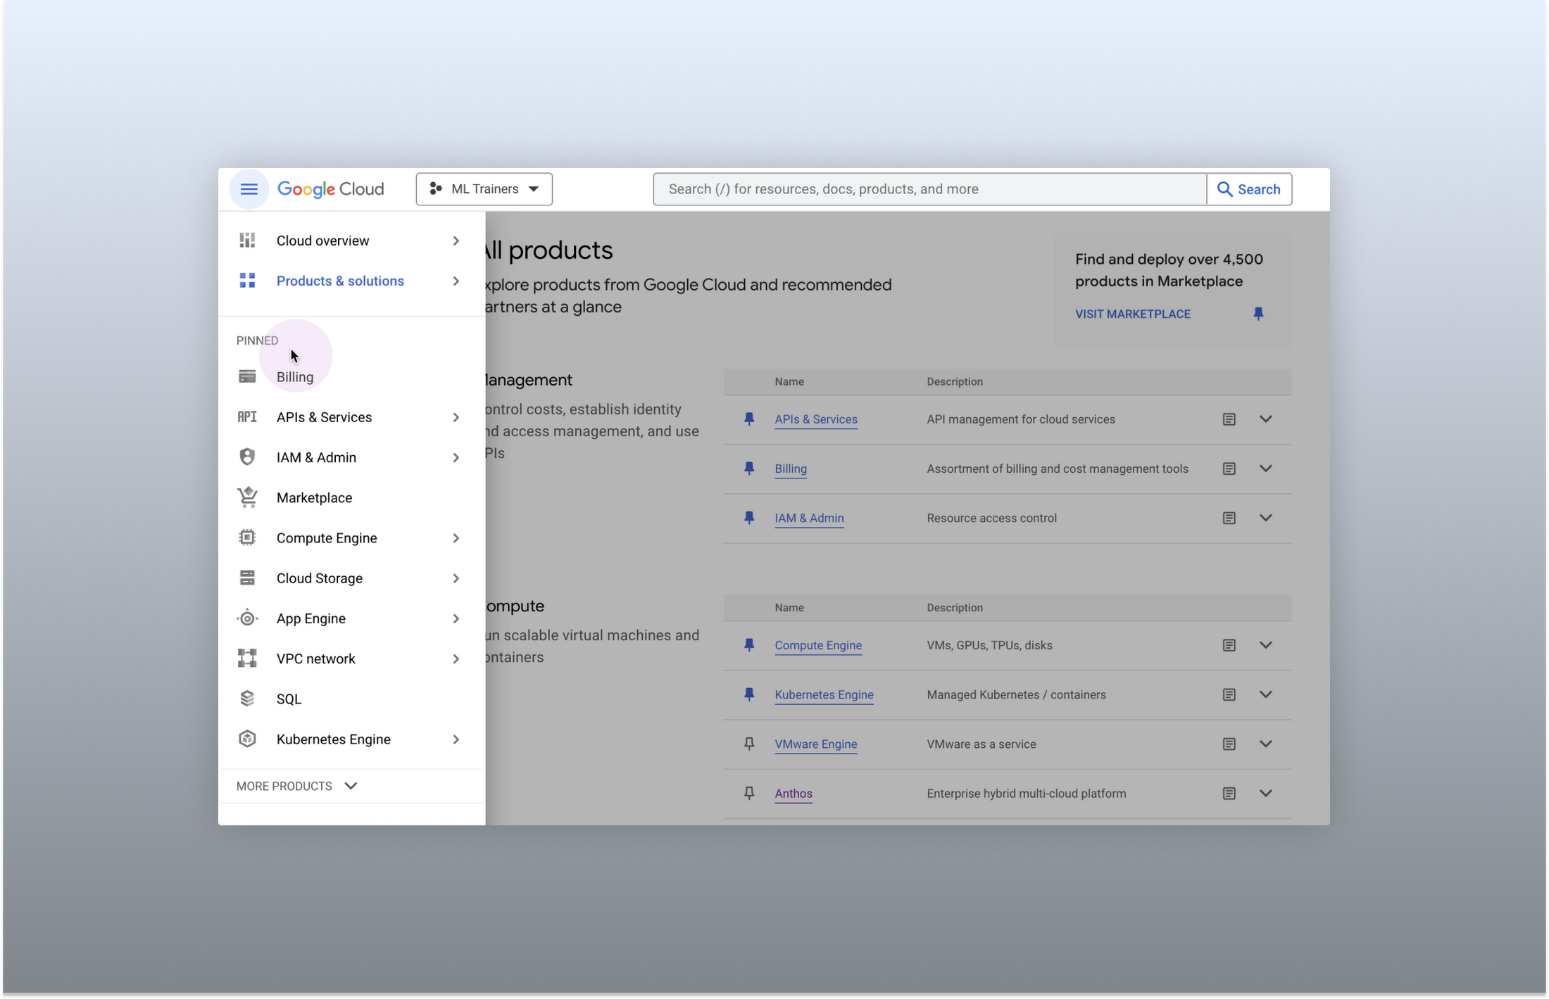Expand APIs & Services submenu arrow
The image size is (1549, 999).
click(456, 417)
